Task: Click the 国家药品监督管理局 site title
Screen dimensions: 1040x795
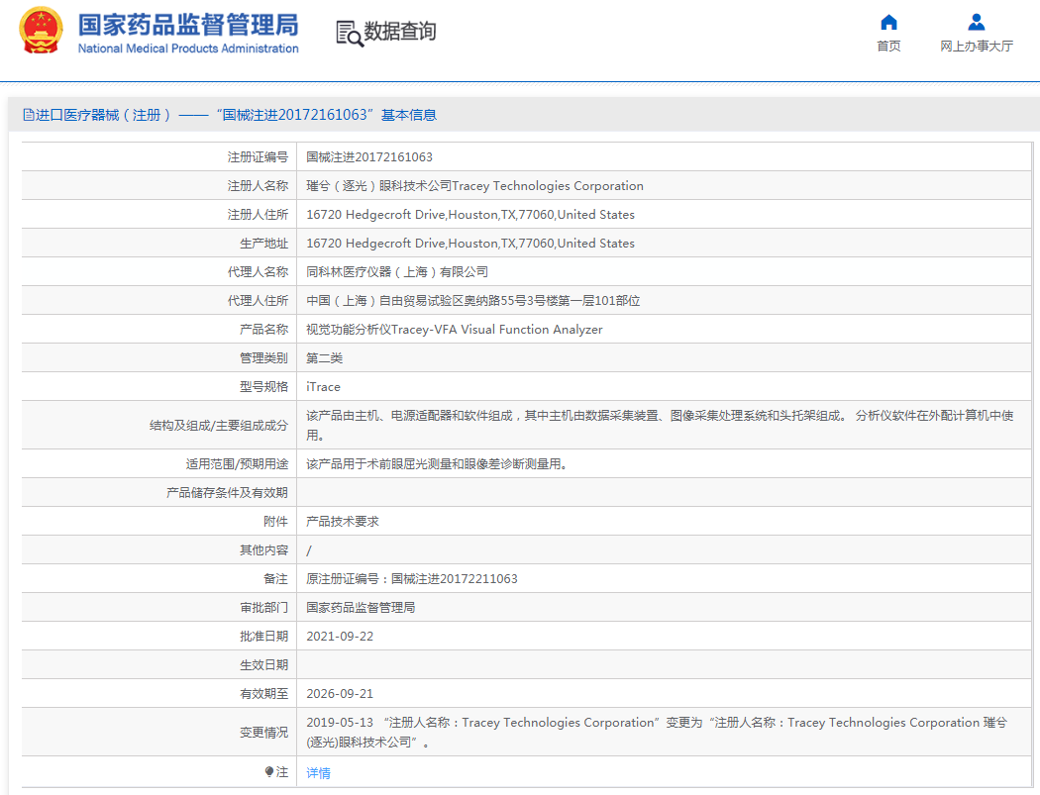Action: click(x=187, y=23)
